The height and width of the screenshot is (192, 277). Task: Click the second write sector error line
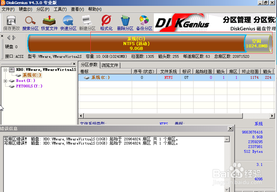(x=91, y=143)
